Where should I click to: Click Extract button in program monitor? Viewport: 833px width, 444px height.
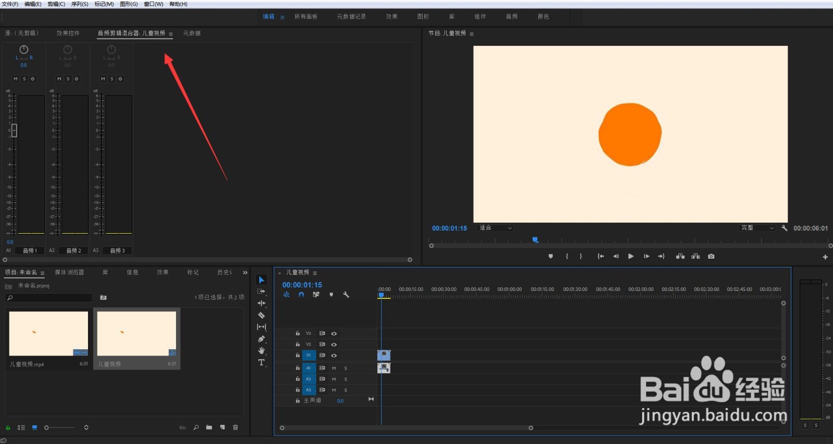coord(696,256)
